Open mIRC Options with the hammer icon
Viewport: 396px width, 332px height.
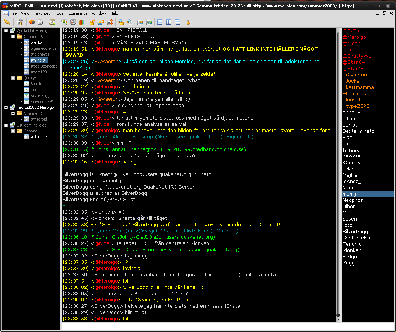click(20, 22)
